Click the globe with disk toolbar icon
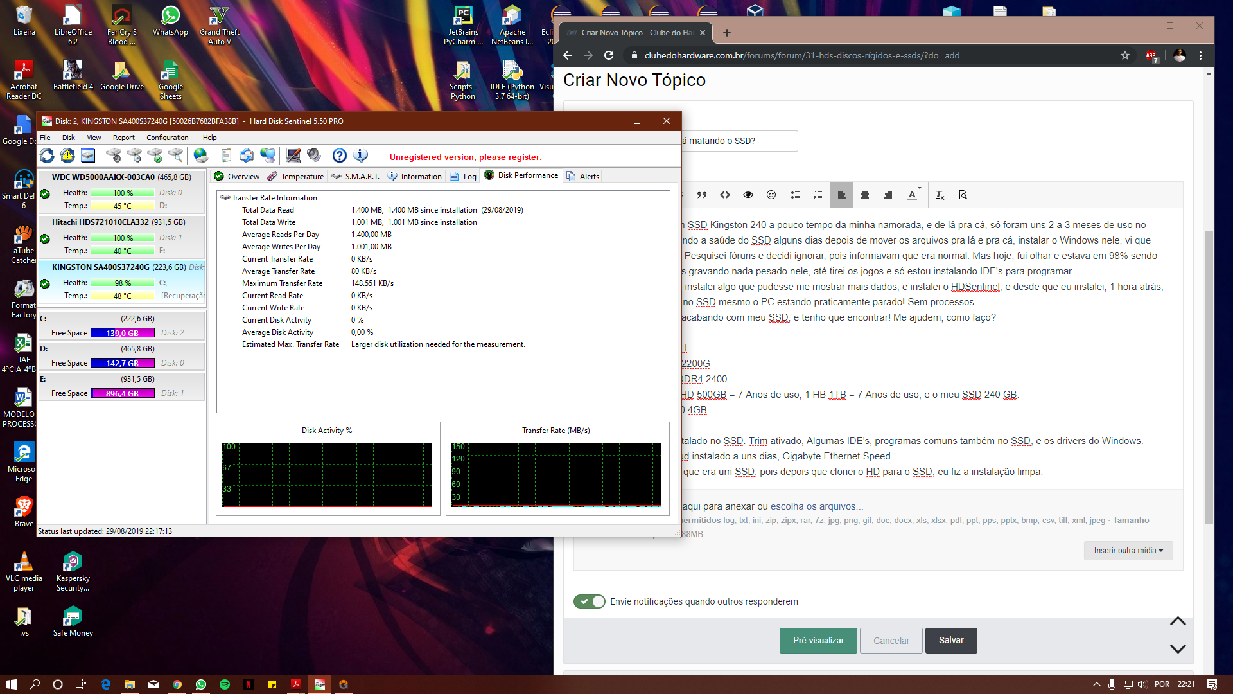This screenshot has width=1233, height=694. tap(201, 156)
